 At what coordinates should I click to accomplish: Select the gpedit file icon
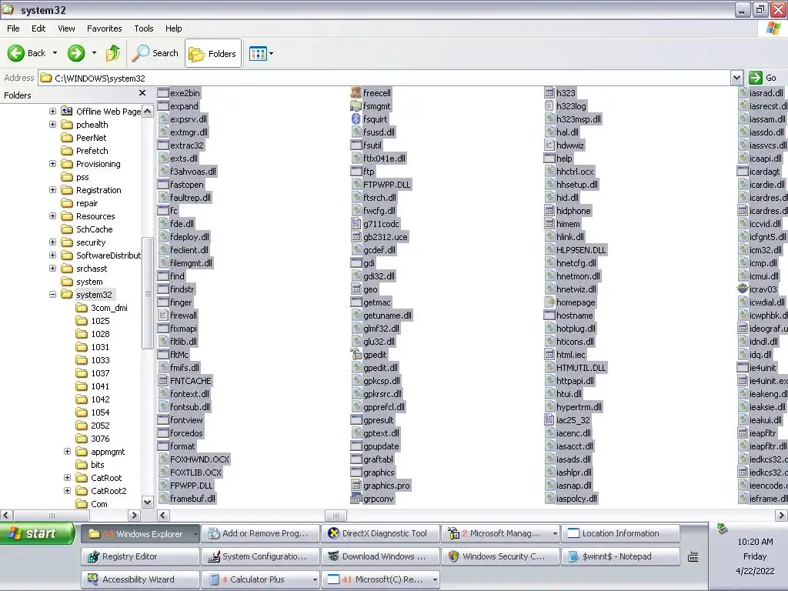pos(356,354)
